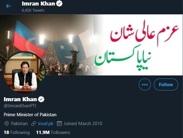Go back using the left arrow

[9, 6]
